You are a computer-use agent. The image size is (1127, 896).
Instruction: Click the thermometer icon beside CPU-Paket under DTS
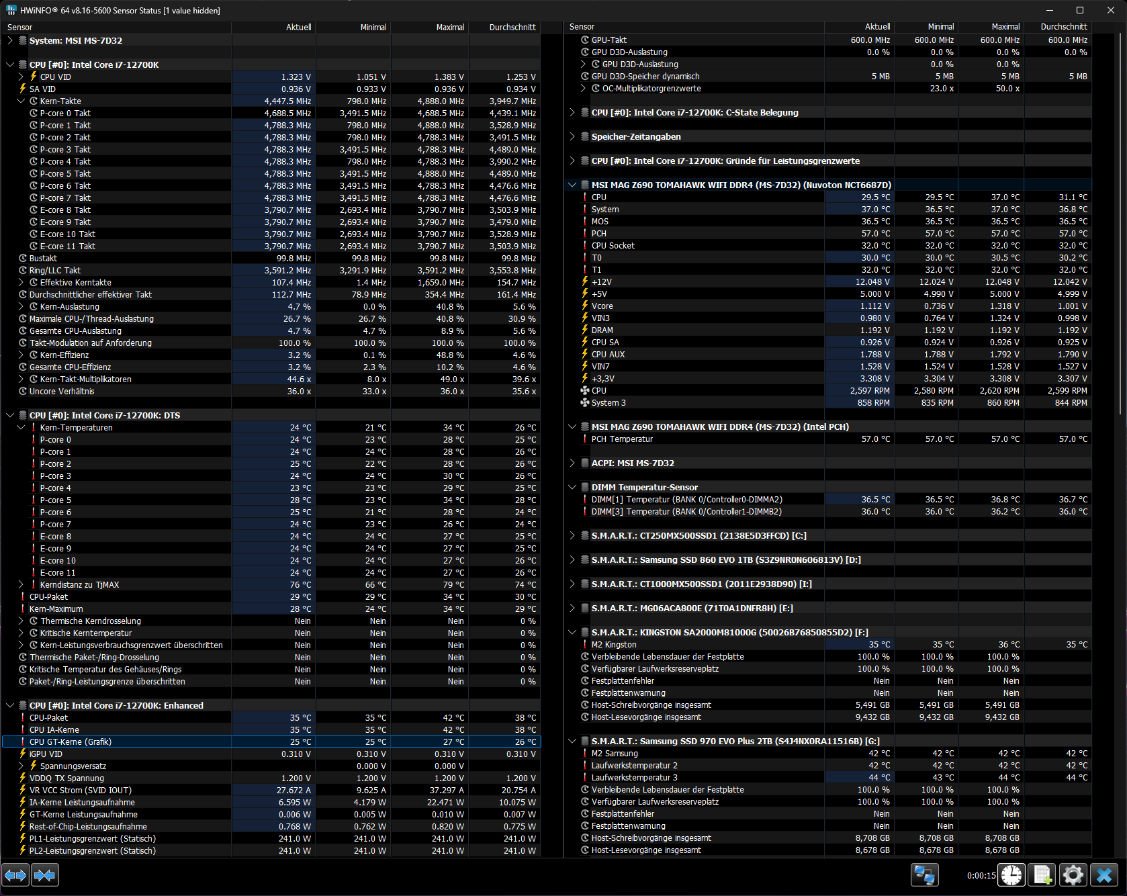23,597
